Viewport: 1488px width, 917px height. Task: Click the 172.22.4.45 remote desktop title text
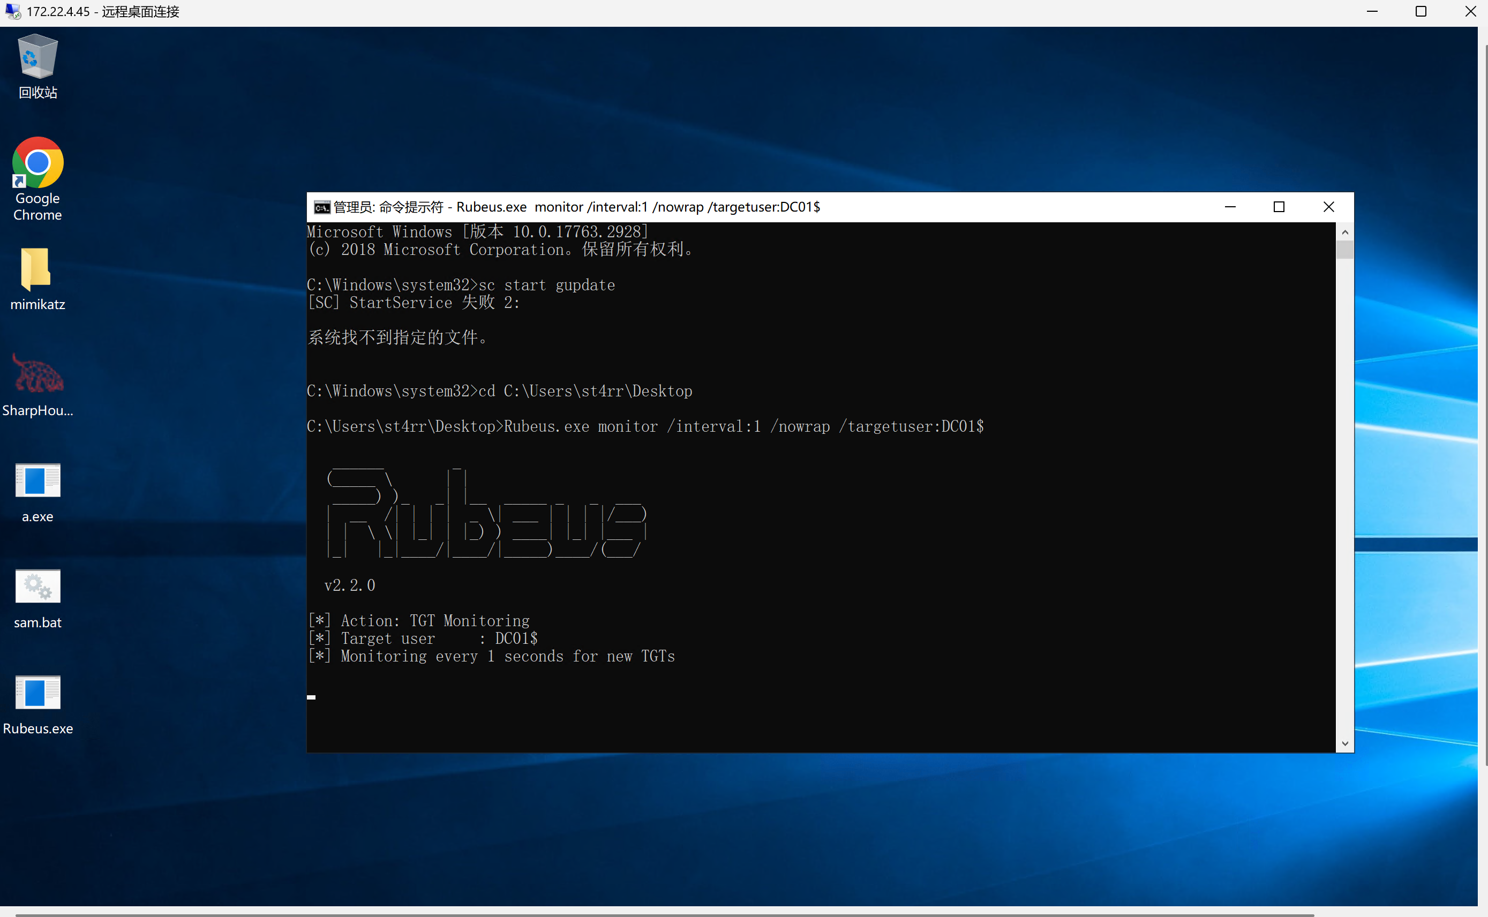[103, 12]
